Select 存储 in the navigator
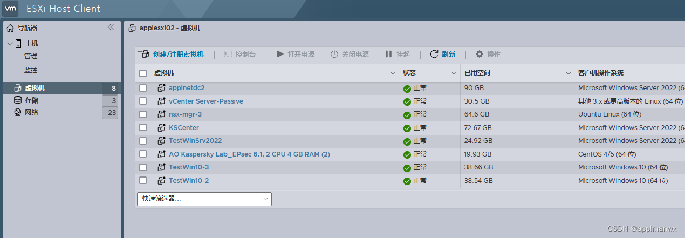 pyautogui.click(x=32, y=100)
